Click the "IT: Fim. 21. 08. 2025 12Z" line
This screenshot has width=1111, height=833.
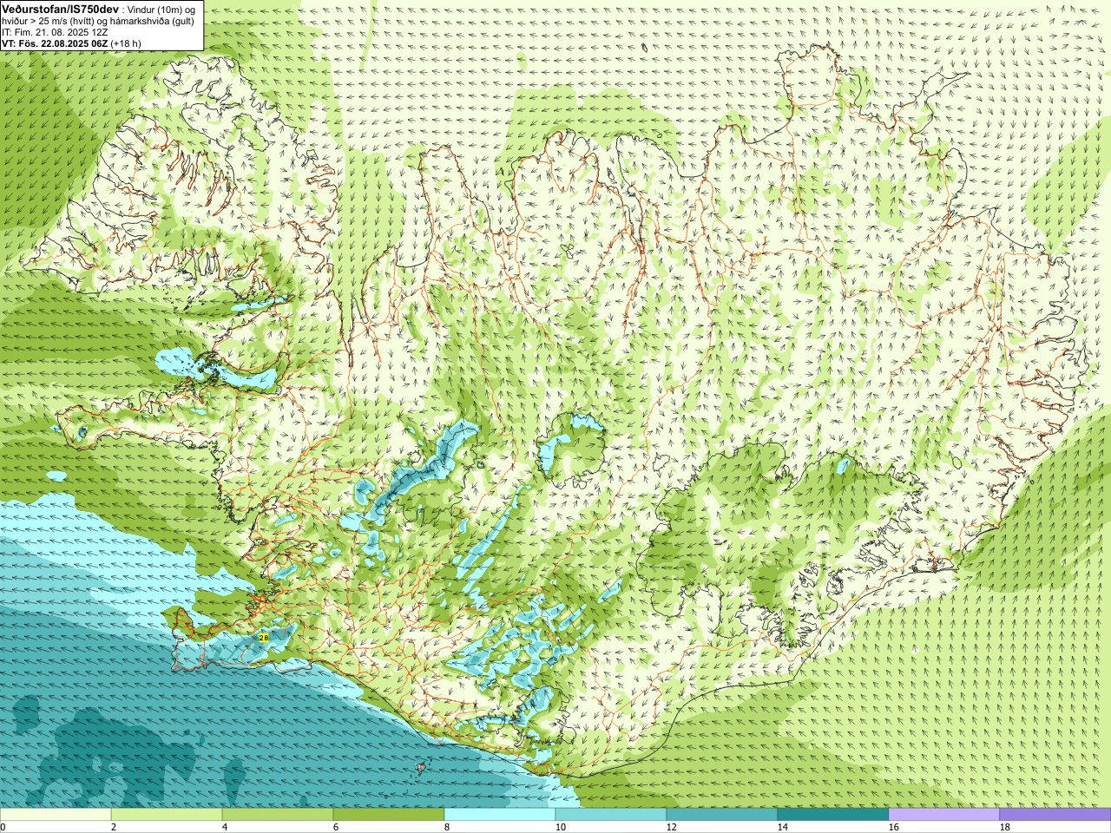point(55,32)
